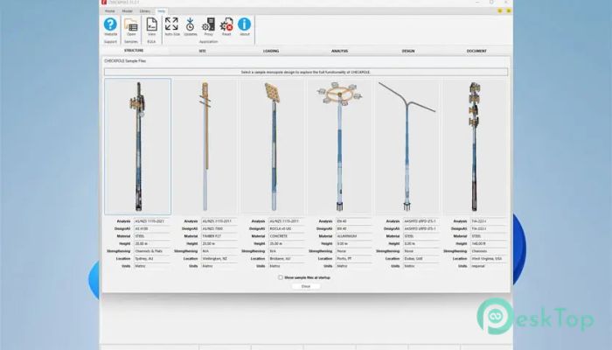Image resolution: width=612 pixels, height=350 pixels.
Task: Click the 'Dubai, UAE' location field
Action: point(422,259)
